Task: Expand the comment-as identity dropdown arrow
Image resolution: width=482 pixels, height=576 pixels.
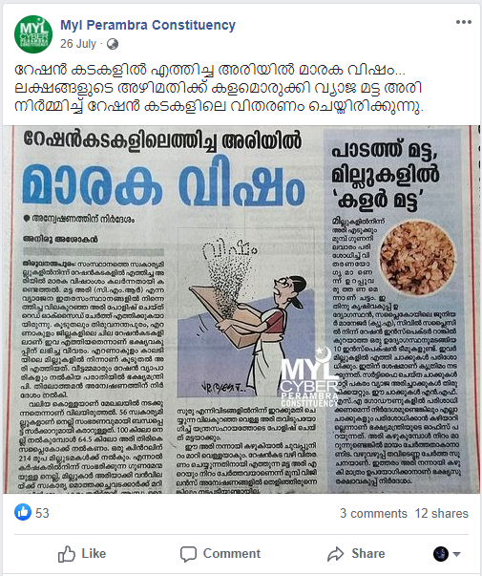Action: (x=456, y=554)
